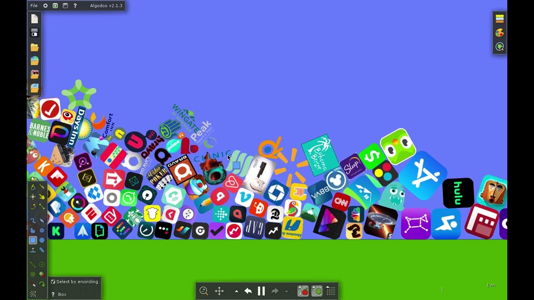Select the Knife tool
The image size is (534, 300).
click(42, 187)
